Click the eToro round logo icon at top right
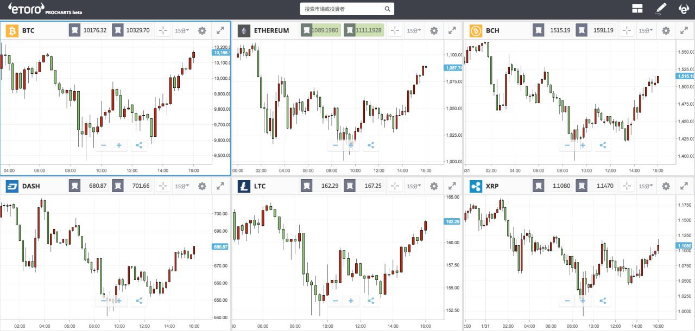695x331 pixels. tap(684, 9)
